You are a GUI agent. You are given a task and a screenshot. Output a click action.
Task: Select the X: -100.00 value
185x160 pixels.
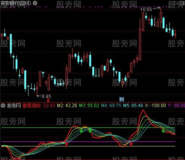click(x=155, y=106)
